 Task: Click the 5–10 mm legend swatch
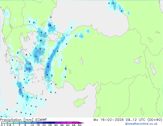click(x=28, y=123)
